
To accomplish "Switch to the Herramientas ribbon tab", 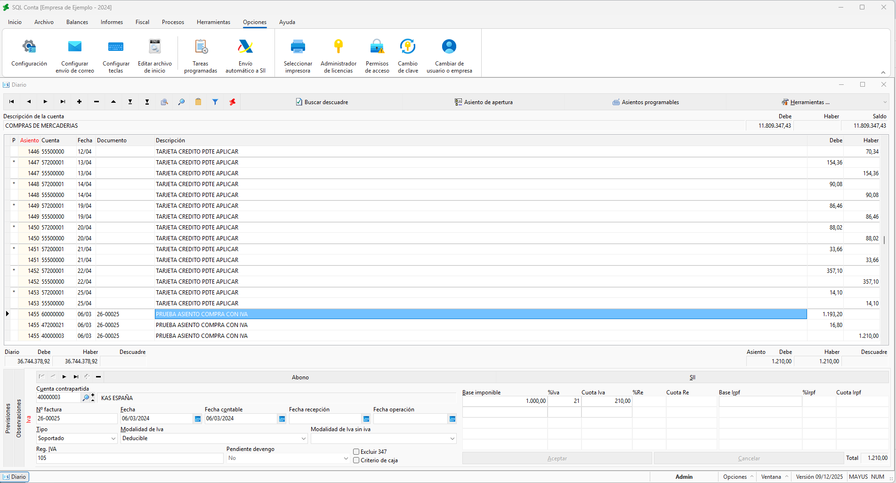I will click(x=213, y=22).
